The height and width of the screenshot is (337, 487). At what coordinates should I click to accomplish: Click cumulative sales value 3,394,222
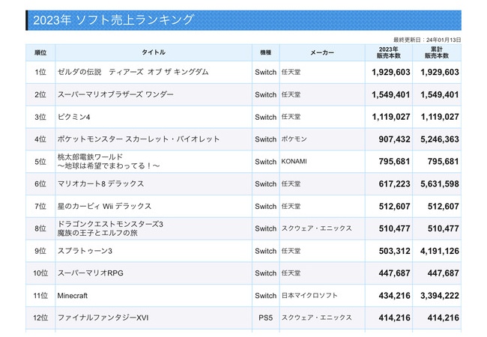[440, 296]
